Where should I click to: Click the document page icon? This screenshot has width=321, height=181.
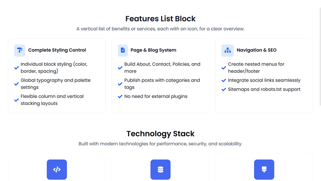(x=123, y=50)
